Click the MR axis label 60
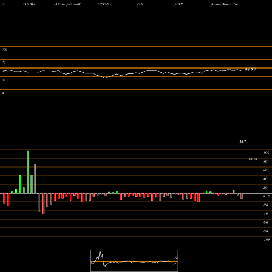 pyautogui.click(x=265, y=170)
